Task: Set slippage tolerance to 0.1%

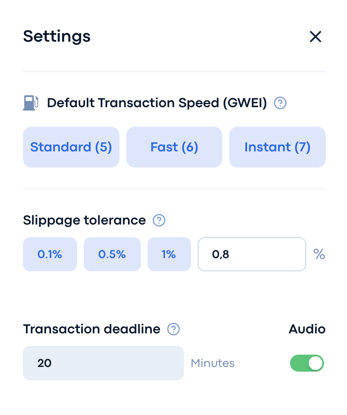Action: click(50, 254)
